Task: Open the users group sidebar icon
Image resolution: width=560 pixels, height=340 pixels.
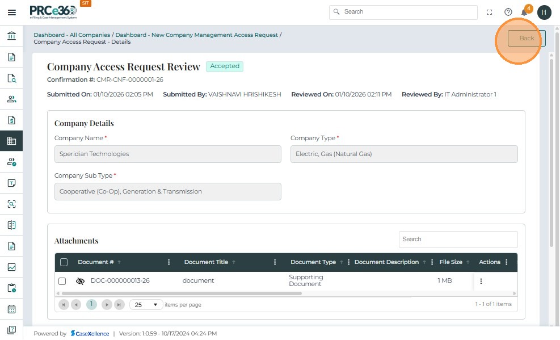Action: [11, 99]
